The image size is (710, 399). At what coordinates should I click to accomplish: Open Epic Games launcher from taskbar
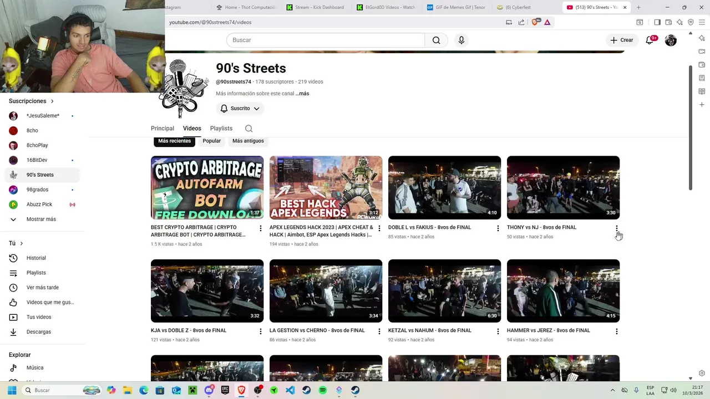tap(225, 390)
